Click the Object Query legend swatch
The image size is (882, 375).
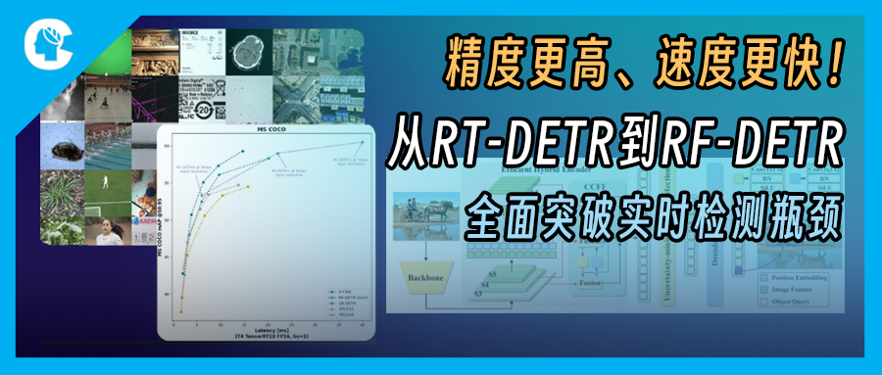pos(763,302)
